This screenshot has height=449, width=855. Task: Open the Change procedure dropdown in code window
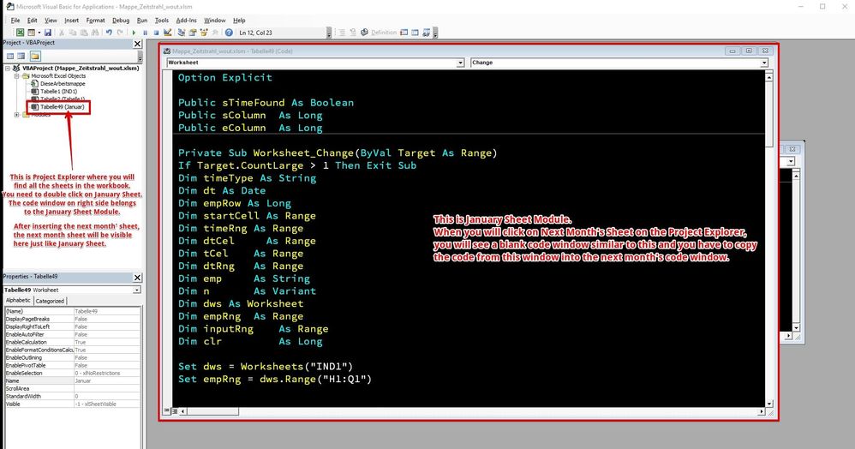tap(764, 63)
